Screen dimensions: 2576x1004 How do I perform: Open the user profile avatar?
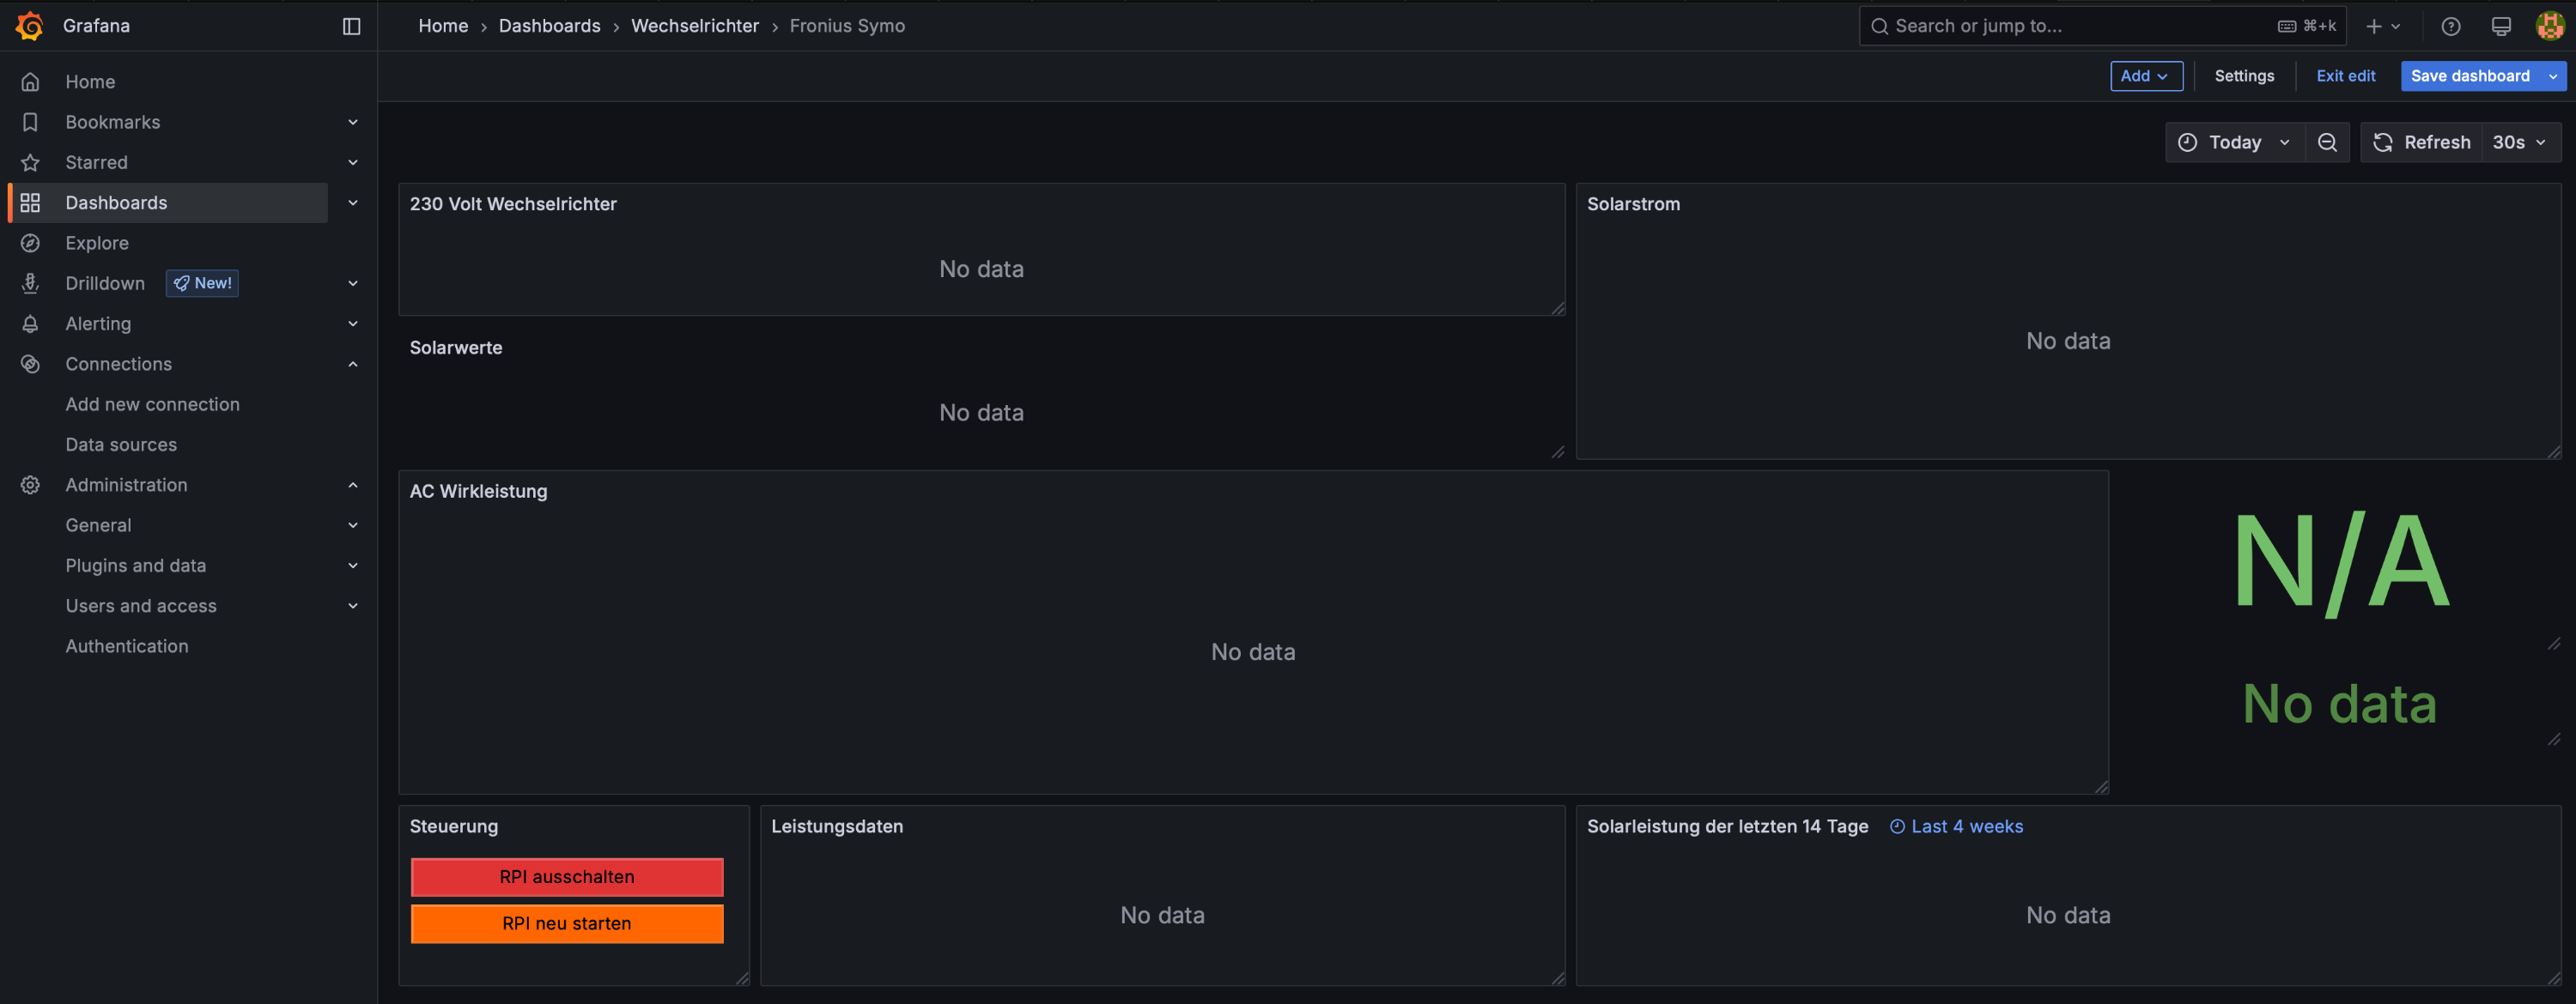(x=2549, y=26)
